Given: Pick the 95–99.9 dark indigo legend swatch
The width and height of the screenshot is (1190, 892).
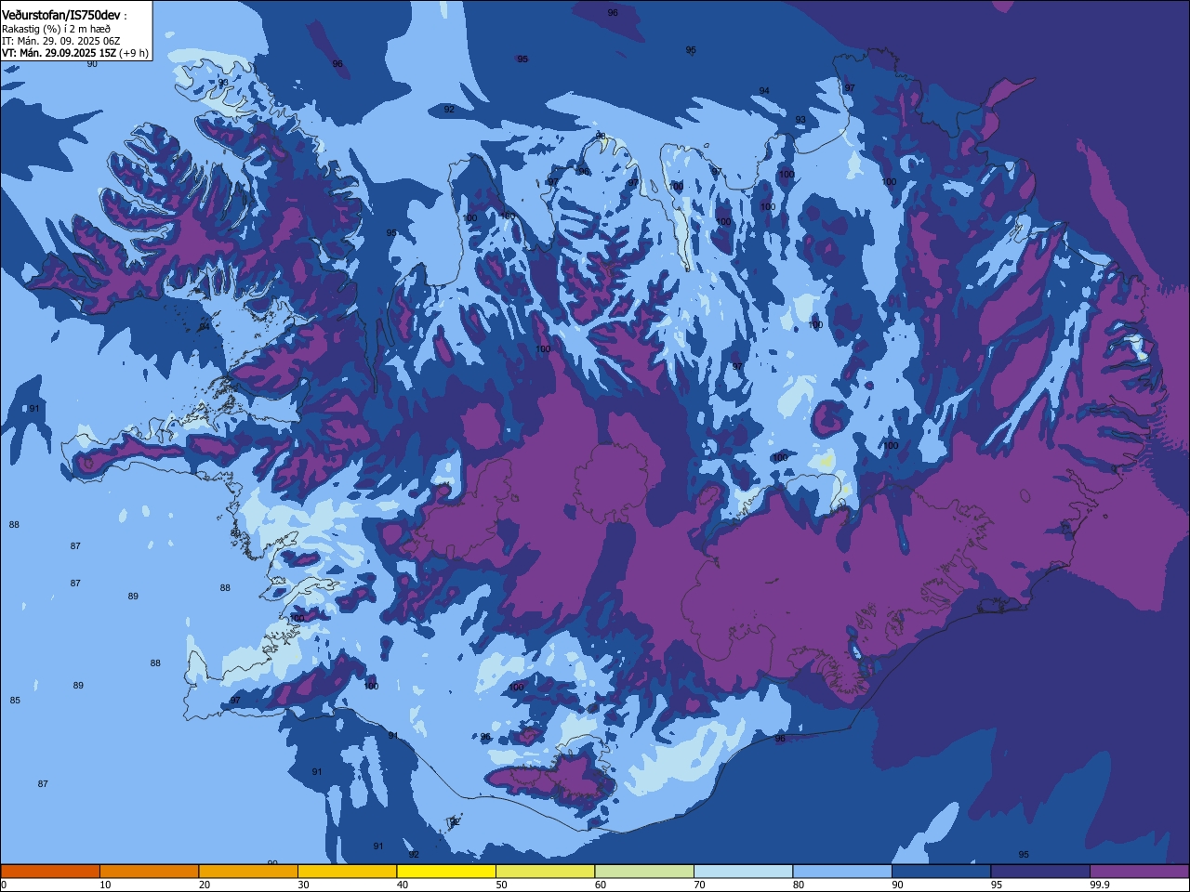Looking at the screenshot, I should pyautogui.click(x=1040, y=872).
